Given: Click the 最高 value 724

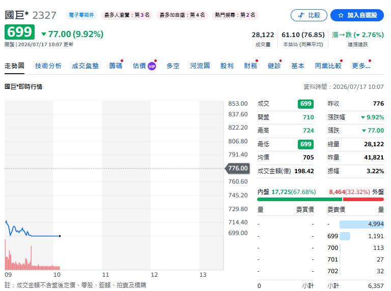Looking at the screenshot, I should pos(308,131).
